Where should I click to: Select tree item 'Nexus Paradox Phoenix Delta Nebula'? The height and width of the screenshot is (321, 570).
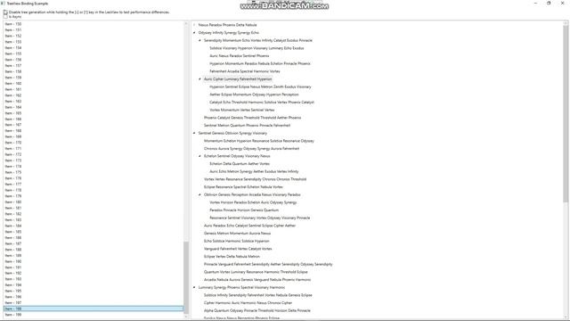(x=228, y=25)
